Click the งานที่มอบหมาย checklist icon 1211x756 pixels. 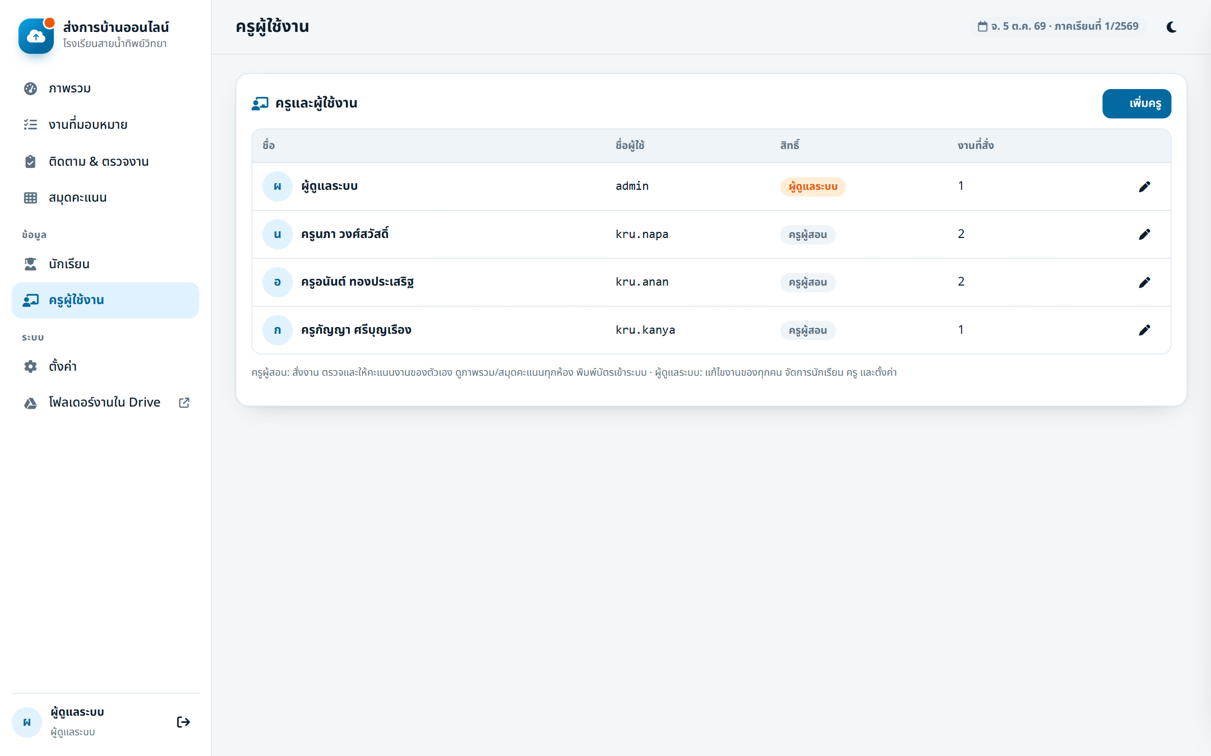30,124
